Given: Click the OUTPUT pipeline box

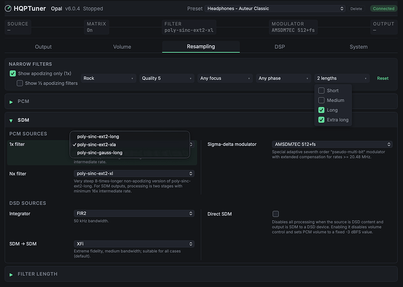Looking at the screenshot, I should coord(384,27).
